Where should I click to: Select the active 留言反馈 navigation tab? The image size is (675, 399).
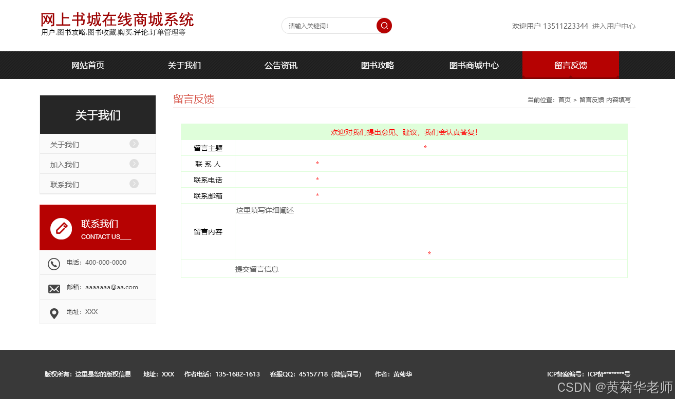(571, 65)
